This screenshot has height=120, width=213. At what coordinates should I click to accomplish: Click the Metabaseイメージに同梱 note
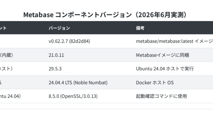pyautogui.click(x=162, y=55)
